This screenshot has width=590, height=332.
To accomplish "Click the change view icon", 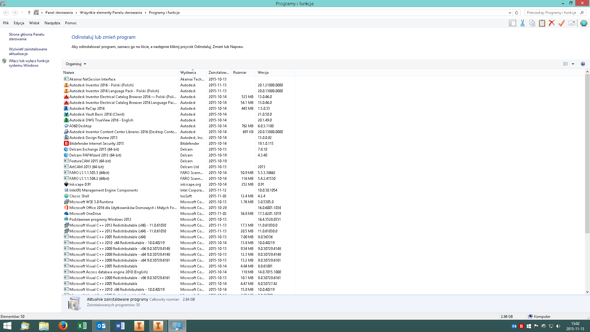I will [565, 64].
